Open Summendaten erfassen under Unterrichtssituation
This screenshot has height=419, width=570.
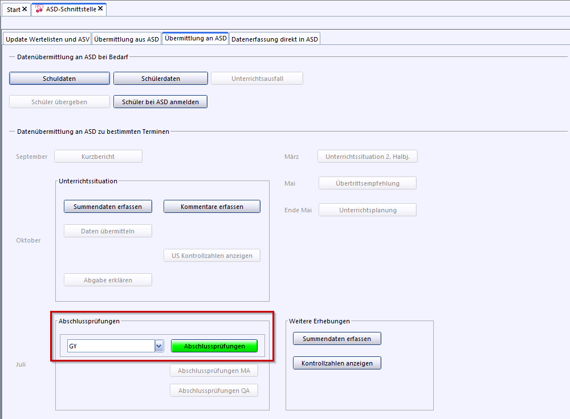[108, 207]
